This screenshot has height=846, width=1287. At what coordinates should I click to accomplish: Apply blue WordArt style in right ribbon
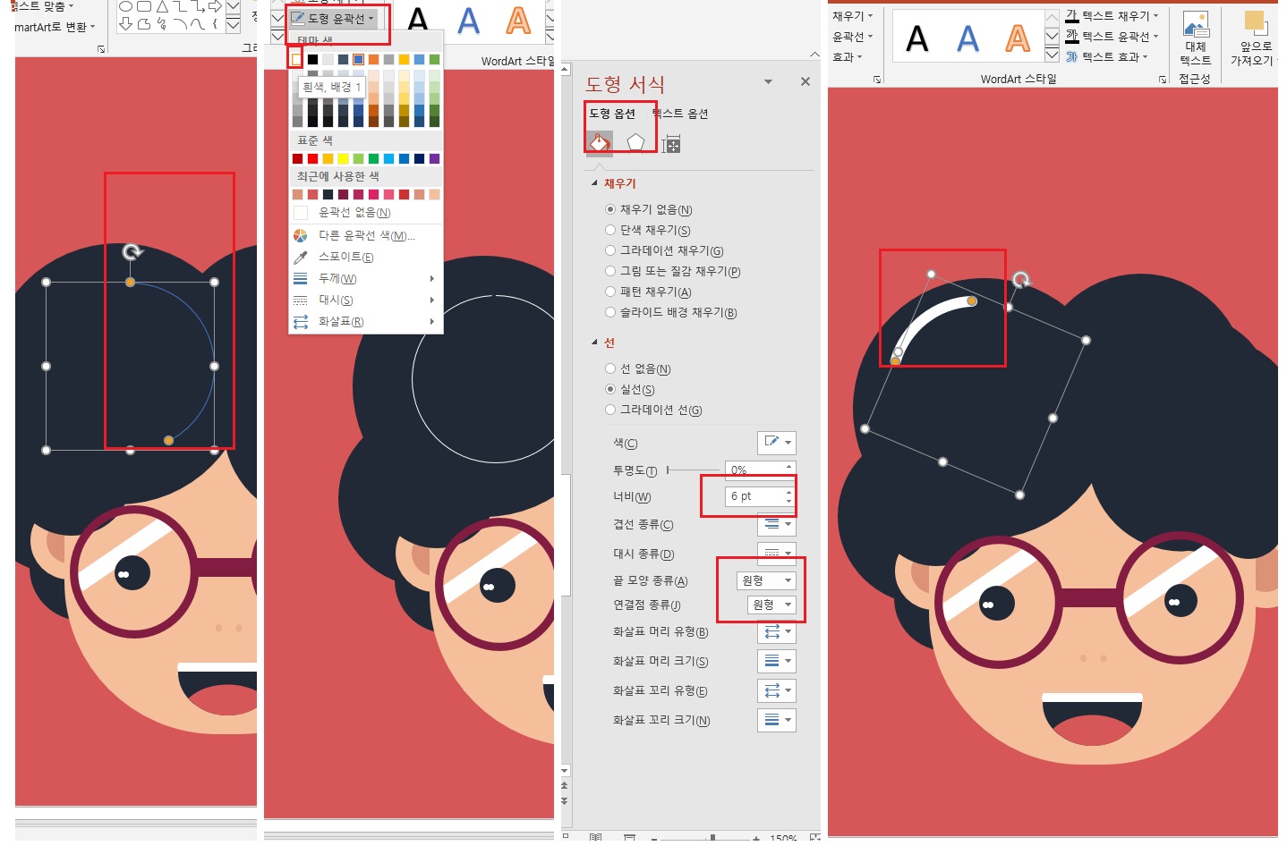[x=967, y=38]
